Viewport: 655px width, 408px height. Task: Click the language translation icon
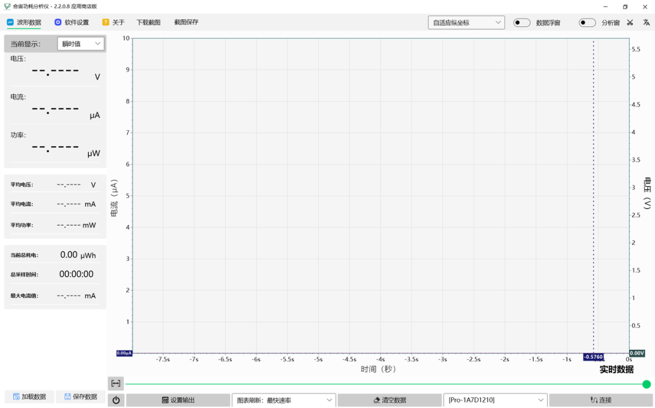click(x=645, y=22)
